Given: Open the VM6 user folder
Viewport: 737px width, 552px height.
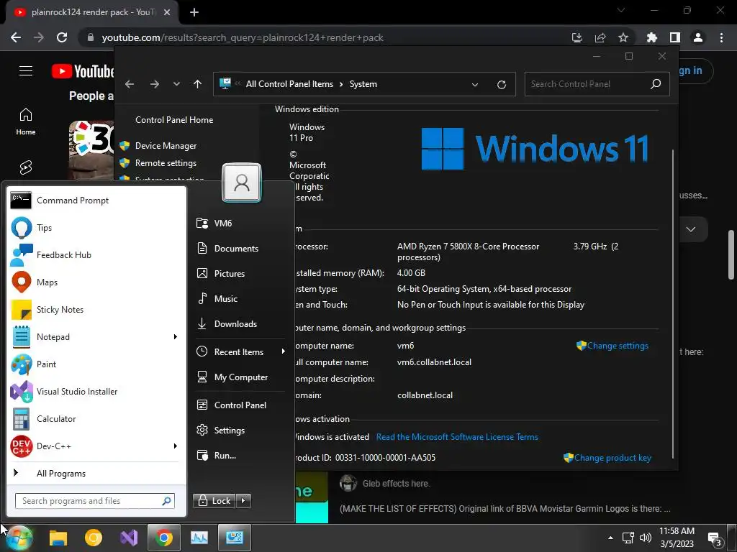Looking at the screenshot, I should 240,224.
